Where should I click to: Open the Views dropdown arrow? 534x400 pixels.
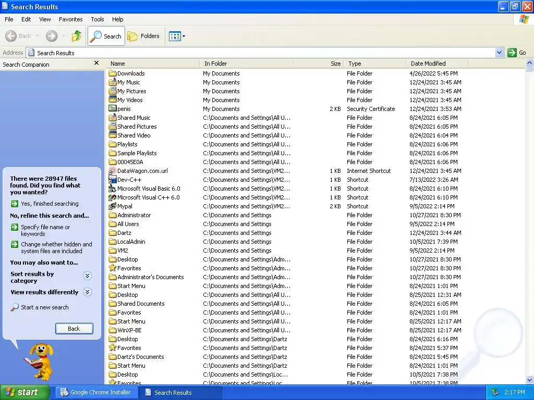pyautogui.click(x=184, y=36)
